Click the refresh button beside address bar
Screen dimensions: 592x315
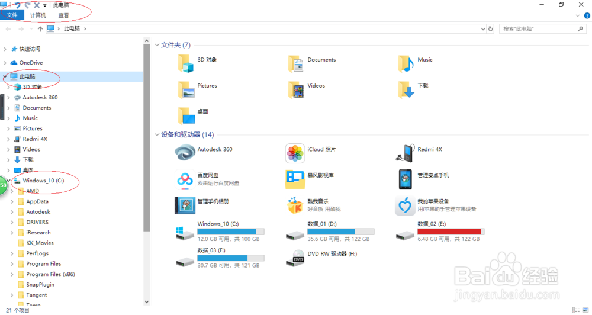pyautogui.click(x=490, y=28)
